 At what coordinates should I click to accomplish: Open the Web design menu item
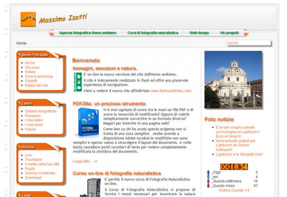point(199,33)
